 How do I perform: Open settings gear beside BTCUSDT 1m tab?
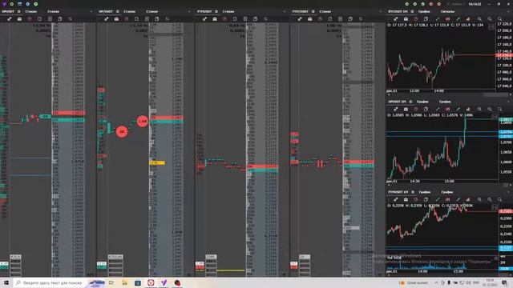(412, 11)
